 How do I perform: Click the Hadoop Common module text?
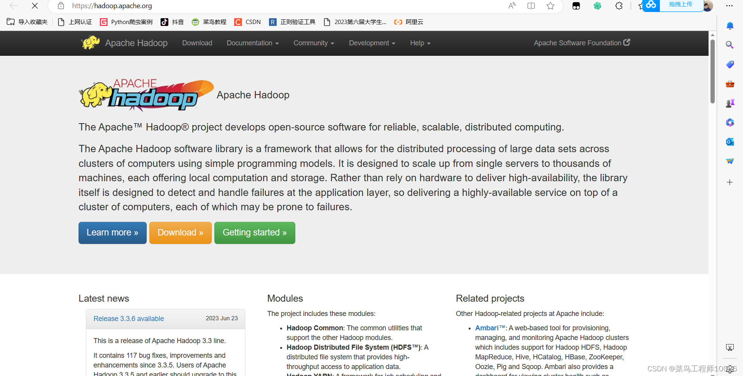(x=315, y=328)
